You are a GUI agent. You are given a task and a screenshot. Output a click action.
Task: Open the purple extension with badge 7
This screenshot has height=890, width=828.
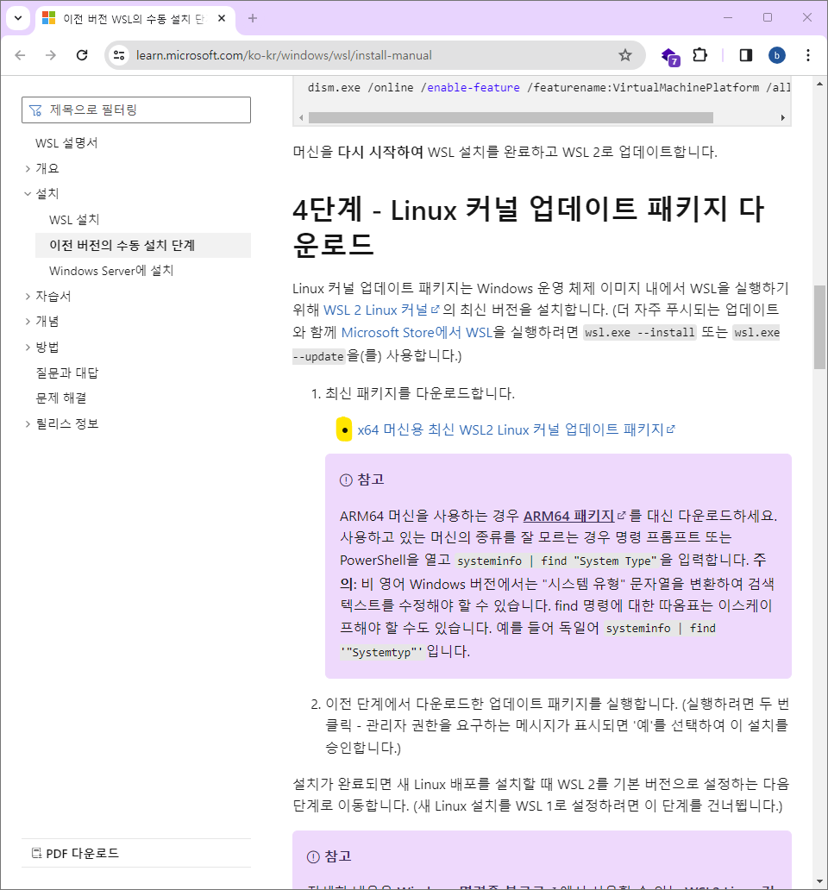point(670,56)
